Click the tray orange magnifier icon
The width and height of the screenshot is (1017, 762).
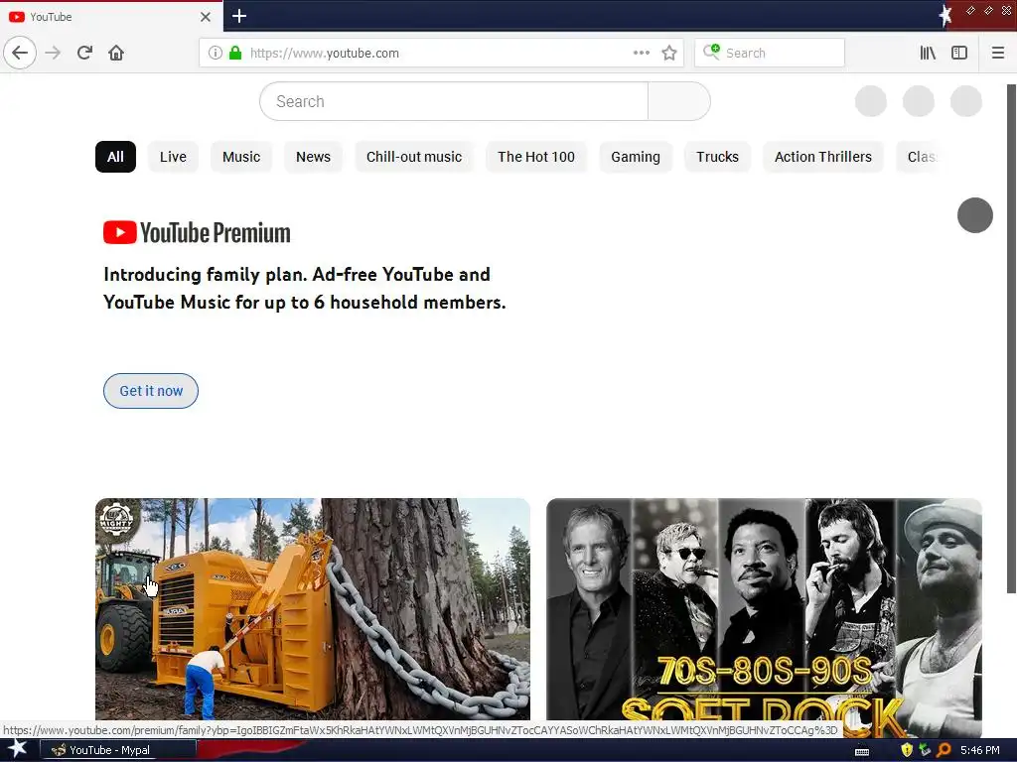pos(944,750)
